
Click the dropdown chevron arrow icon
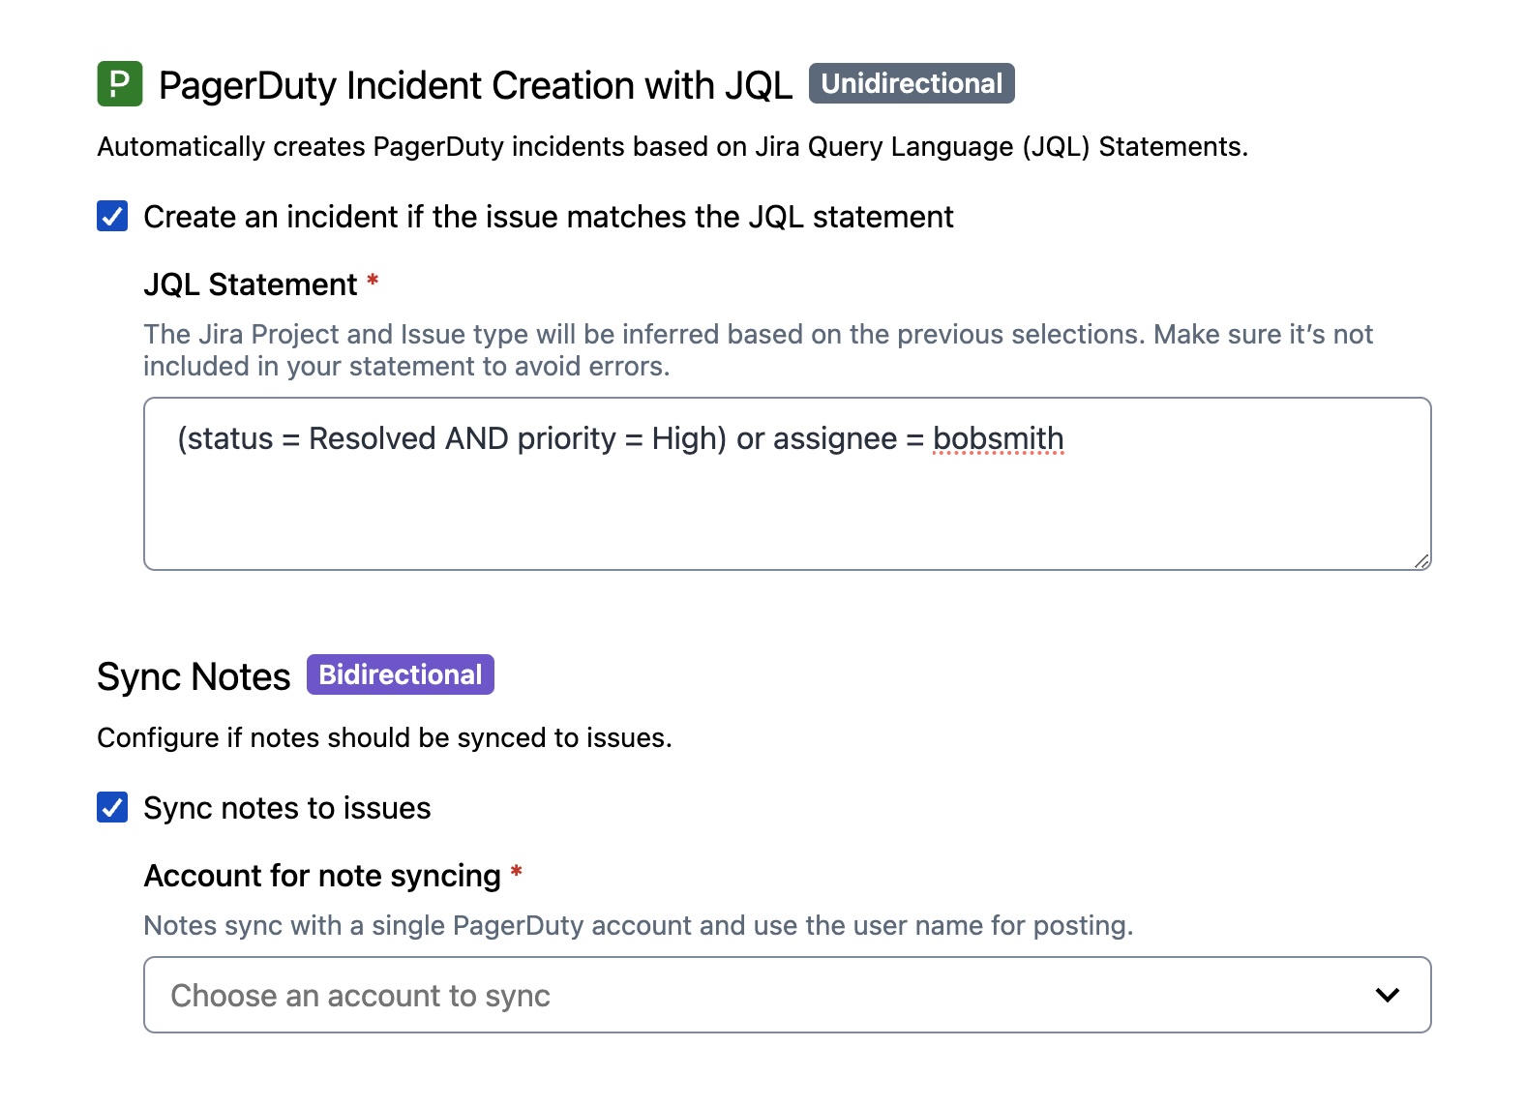point(1387,995)
